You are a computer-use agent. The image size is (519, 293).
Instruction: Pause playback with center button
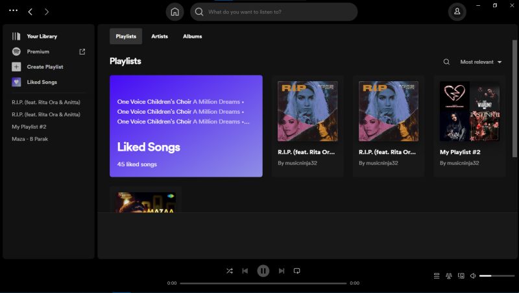click(263, 271)
